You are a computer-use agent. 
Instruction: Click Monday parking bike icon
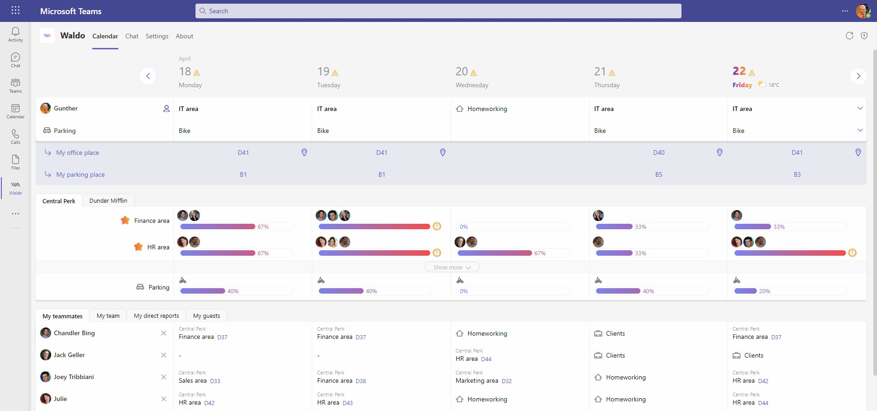(x=183, y=280)
